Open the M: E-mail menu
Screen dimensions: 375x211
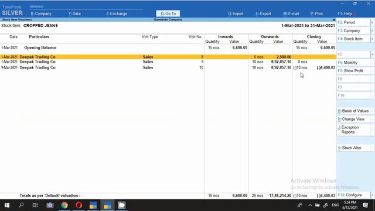coord(291,13)
